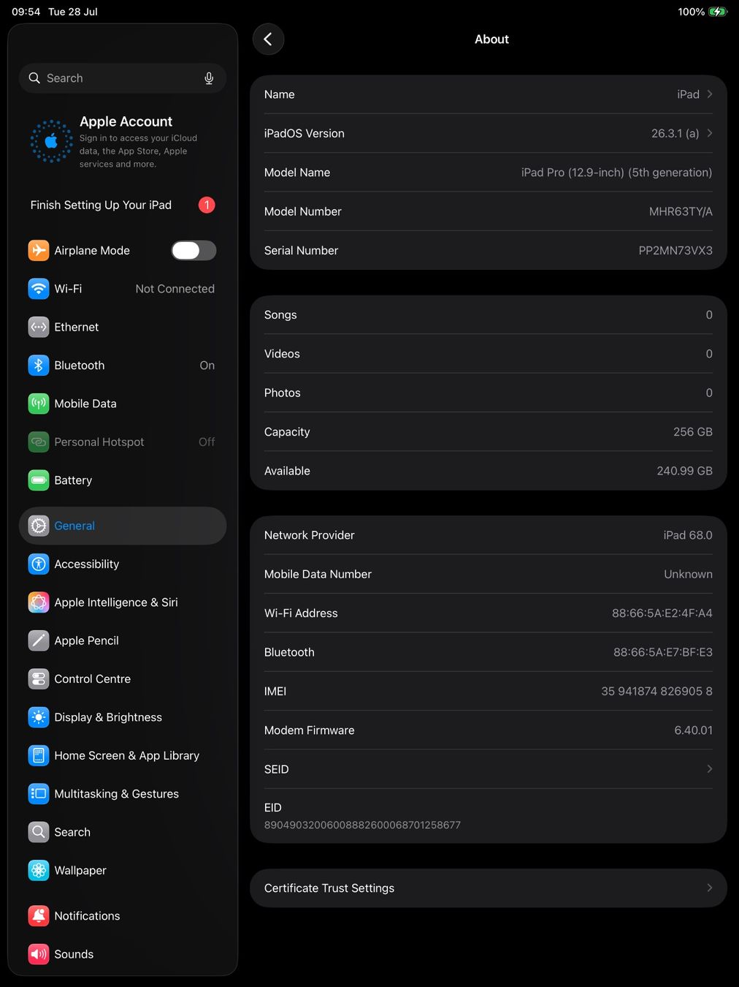
Task: Tap Available value 240.99 GB
Action: pyautogui.click(x=684, y=471)
